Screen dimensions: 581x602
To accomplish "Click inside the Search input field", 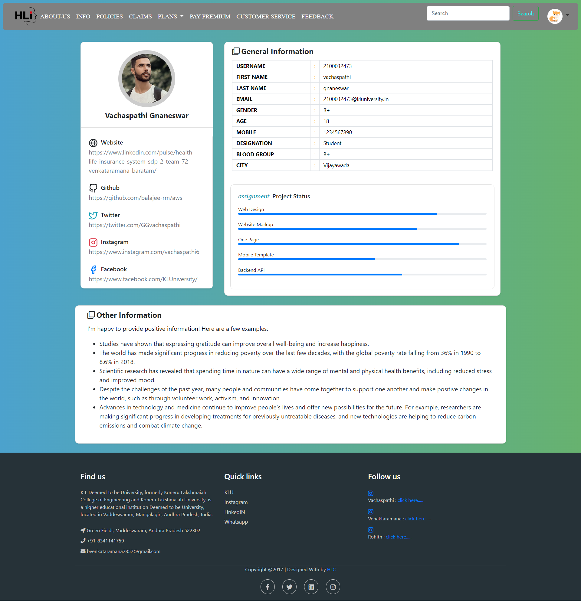I will [468, 13].
